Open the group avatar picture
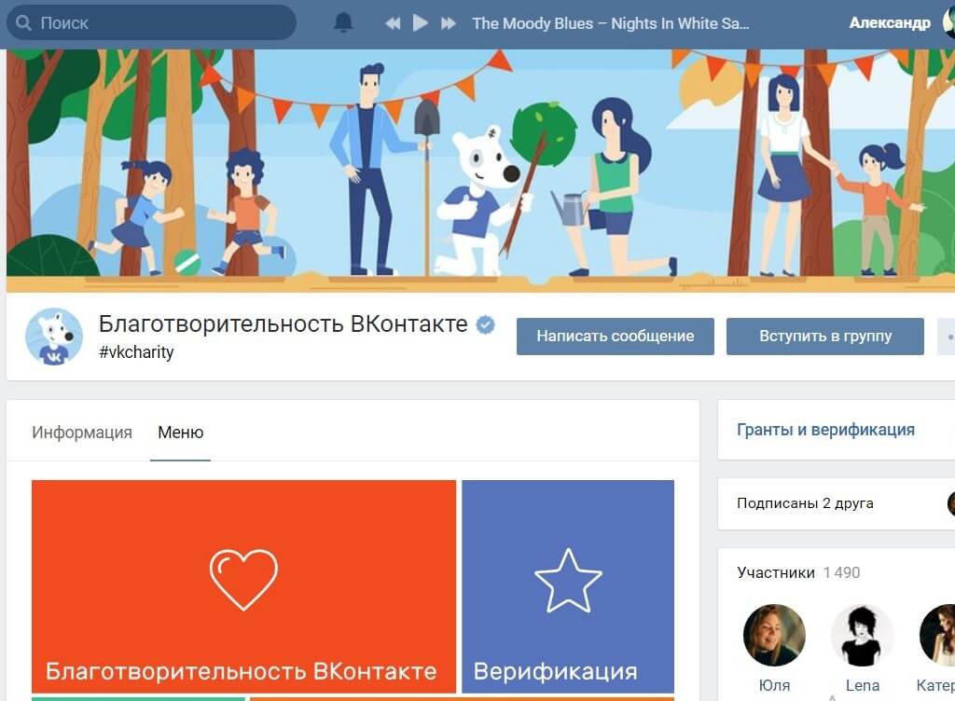955x701 pixels. pos(53,337)
